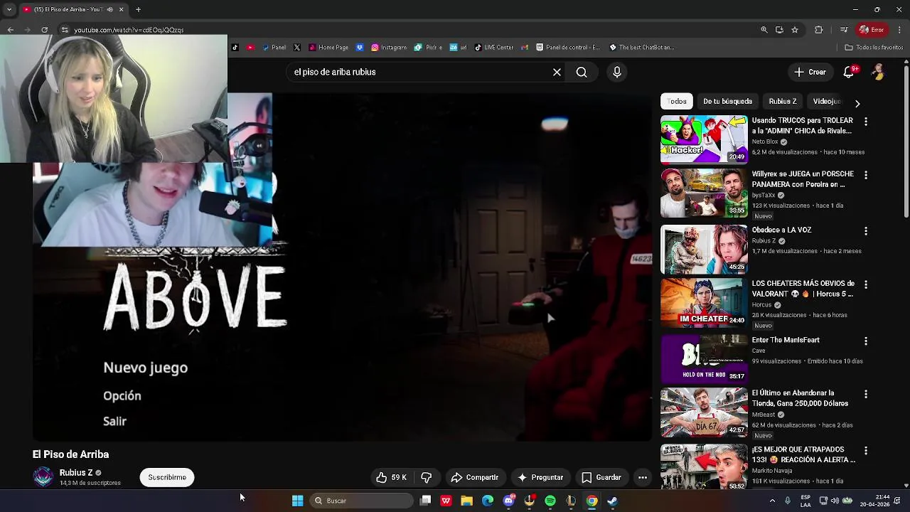Open Todos los favoritos folder
The image size is (910, 512).
[874, 48]
